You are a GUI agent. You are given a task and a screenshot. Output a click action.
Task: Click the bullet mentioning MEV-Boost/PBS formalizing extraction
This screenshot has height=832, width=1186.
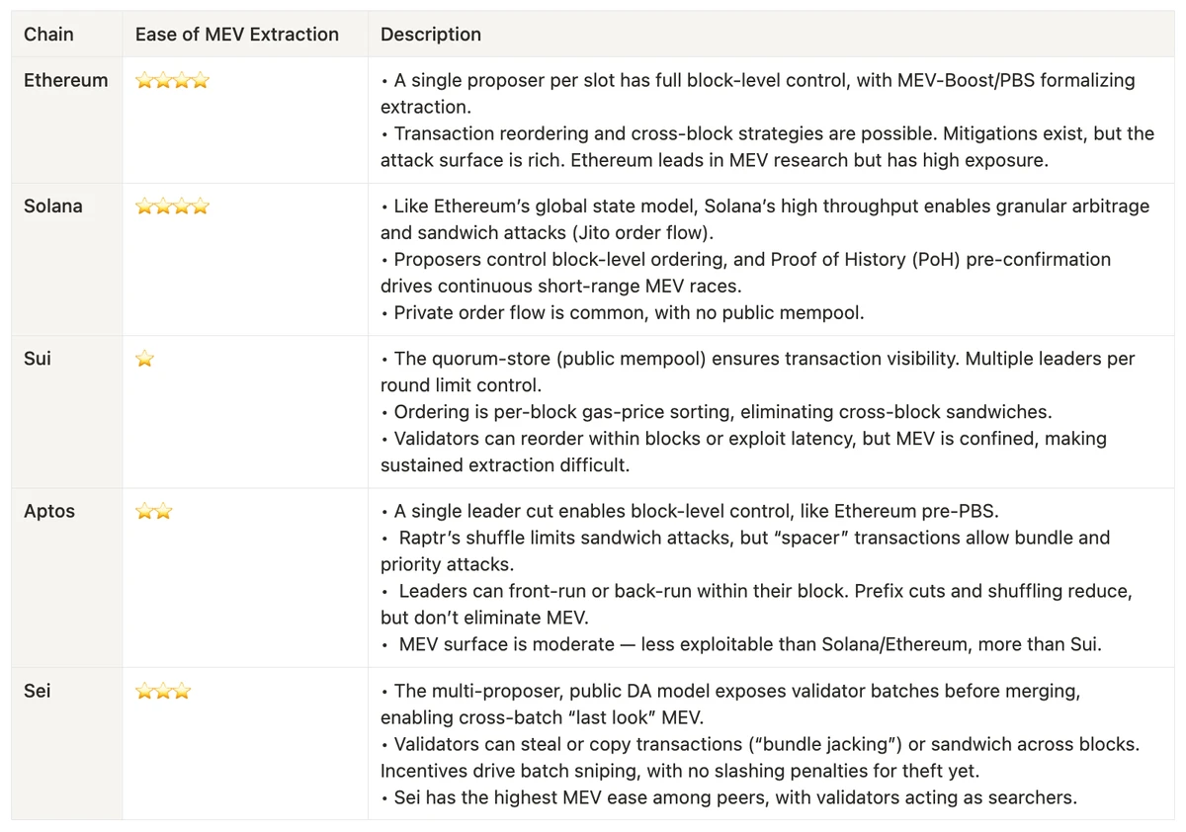(x=757, y=93)
